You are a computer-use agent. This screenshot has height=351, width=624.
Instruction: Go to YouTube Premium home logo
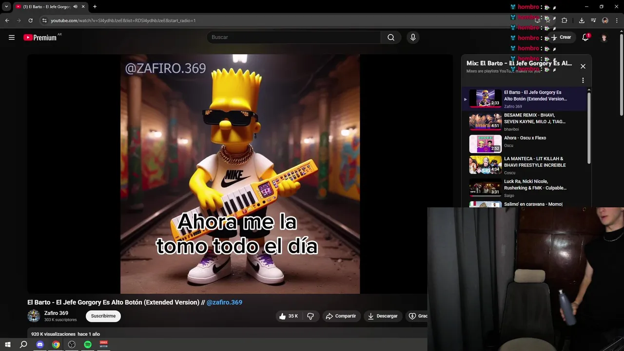click(x=40, y=38)
